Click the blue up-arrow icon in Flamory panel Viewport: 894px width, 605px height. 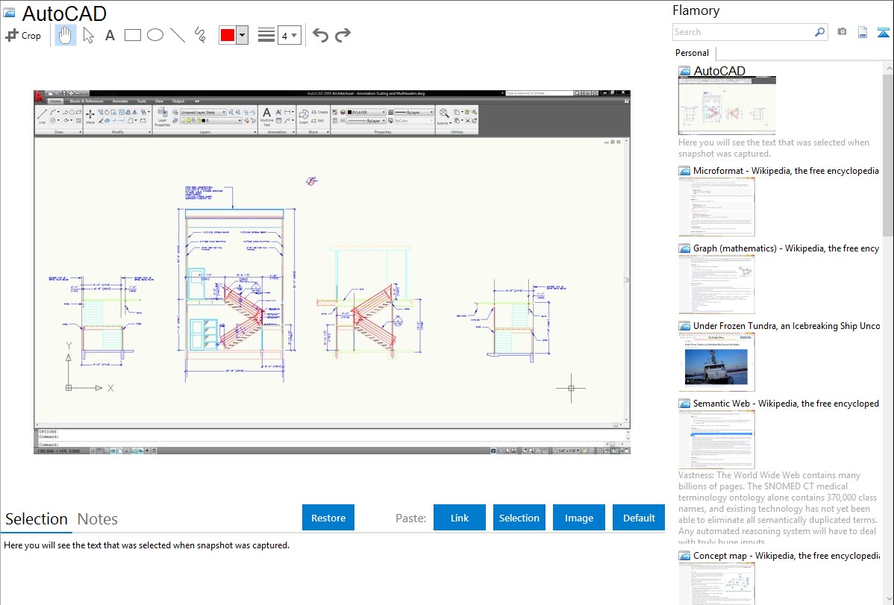(883, 32)
